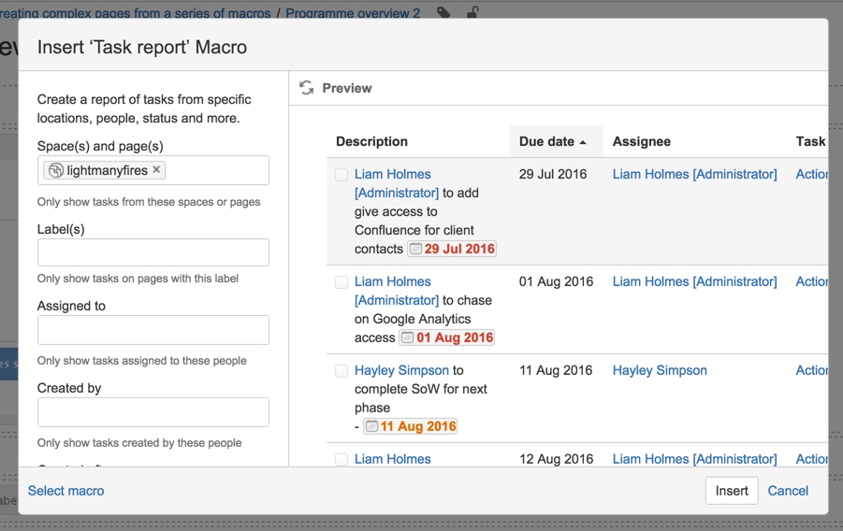The width and height of the screenshot is (843, 531).
Task: Click the Preview refresh icon
Action: 307,88
